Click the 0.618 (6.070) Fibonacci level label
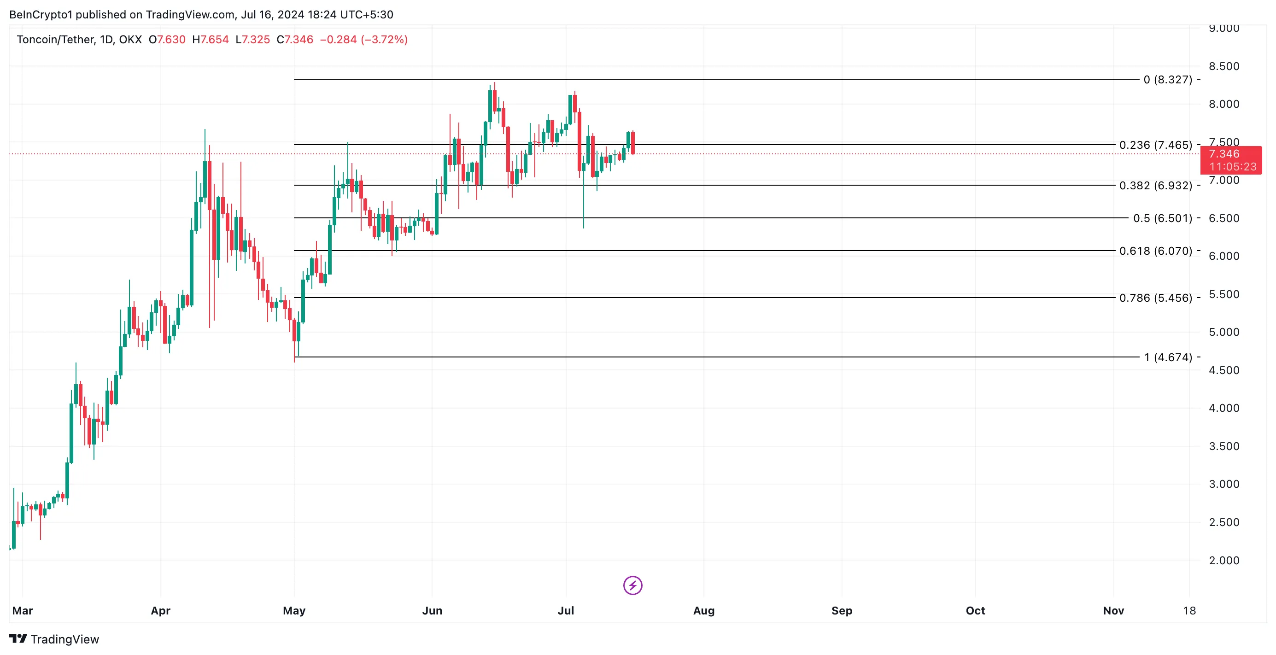This screenshot has width=1276, height=655. (1156, 251)
